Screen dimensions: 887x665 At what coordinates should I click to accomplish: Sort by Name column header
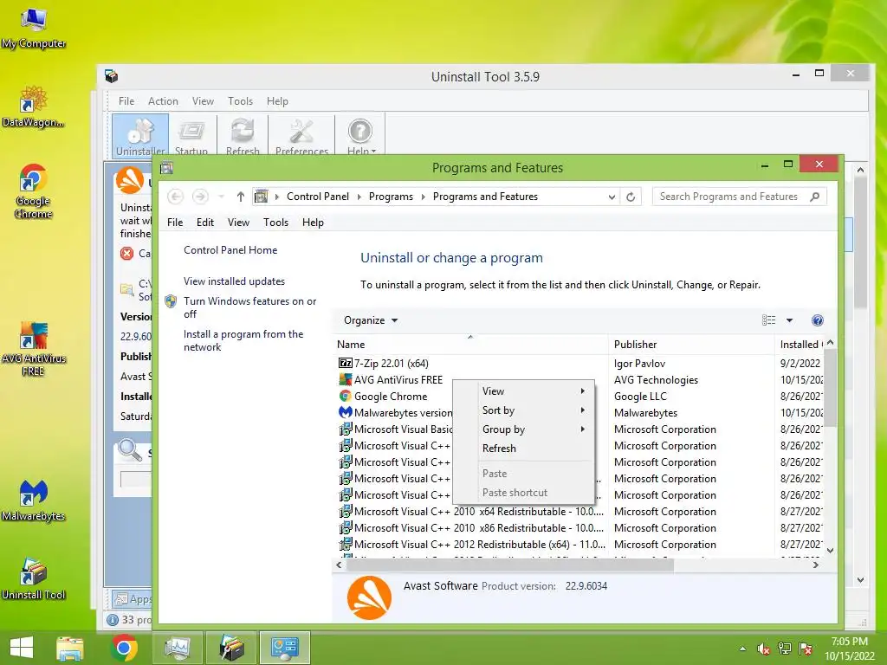click(470, 345)
